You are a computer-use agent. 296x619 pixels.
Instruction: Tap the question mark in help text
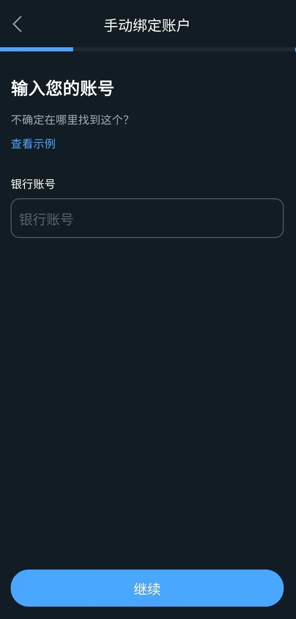click(x=126, y=120)
